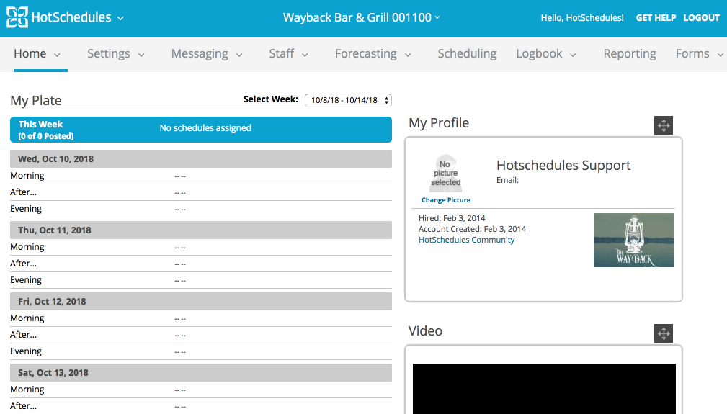Screen dimensions: 727x414
Task: Select the Morning row under Sat, Oct 13
Action: click(x=201, y=390)
